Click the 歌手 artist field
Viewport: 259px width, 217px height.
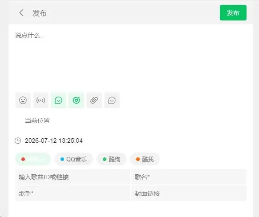tap(73, 193)
